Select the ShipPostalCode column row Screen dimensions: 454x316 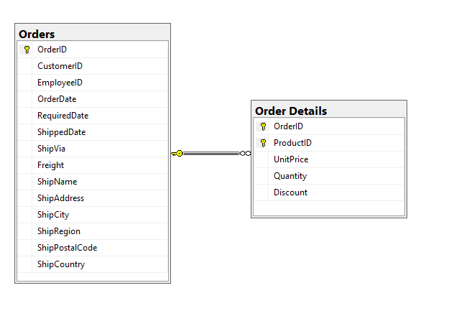pyautogui.click(x=93, y=248)
